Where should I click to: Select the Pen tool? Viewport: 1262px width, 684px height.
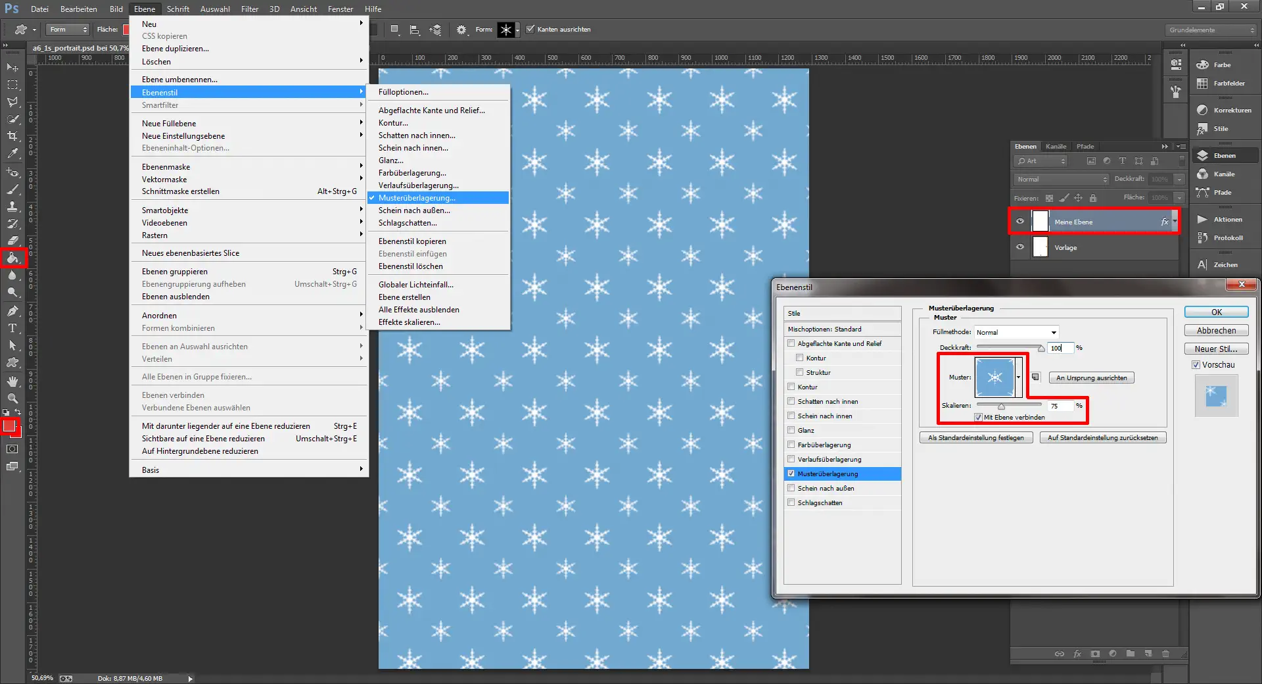(x=12, y=311)
